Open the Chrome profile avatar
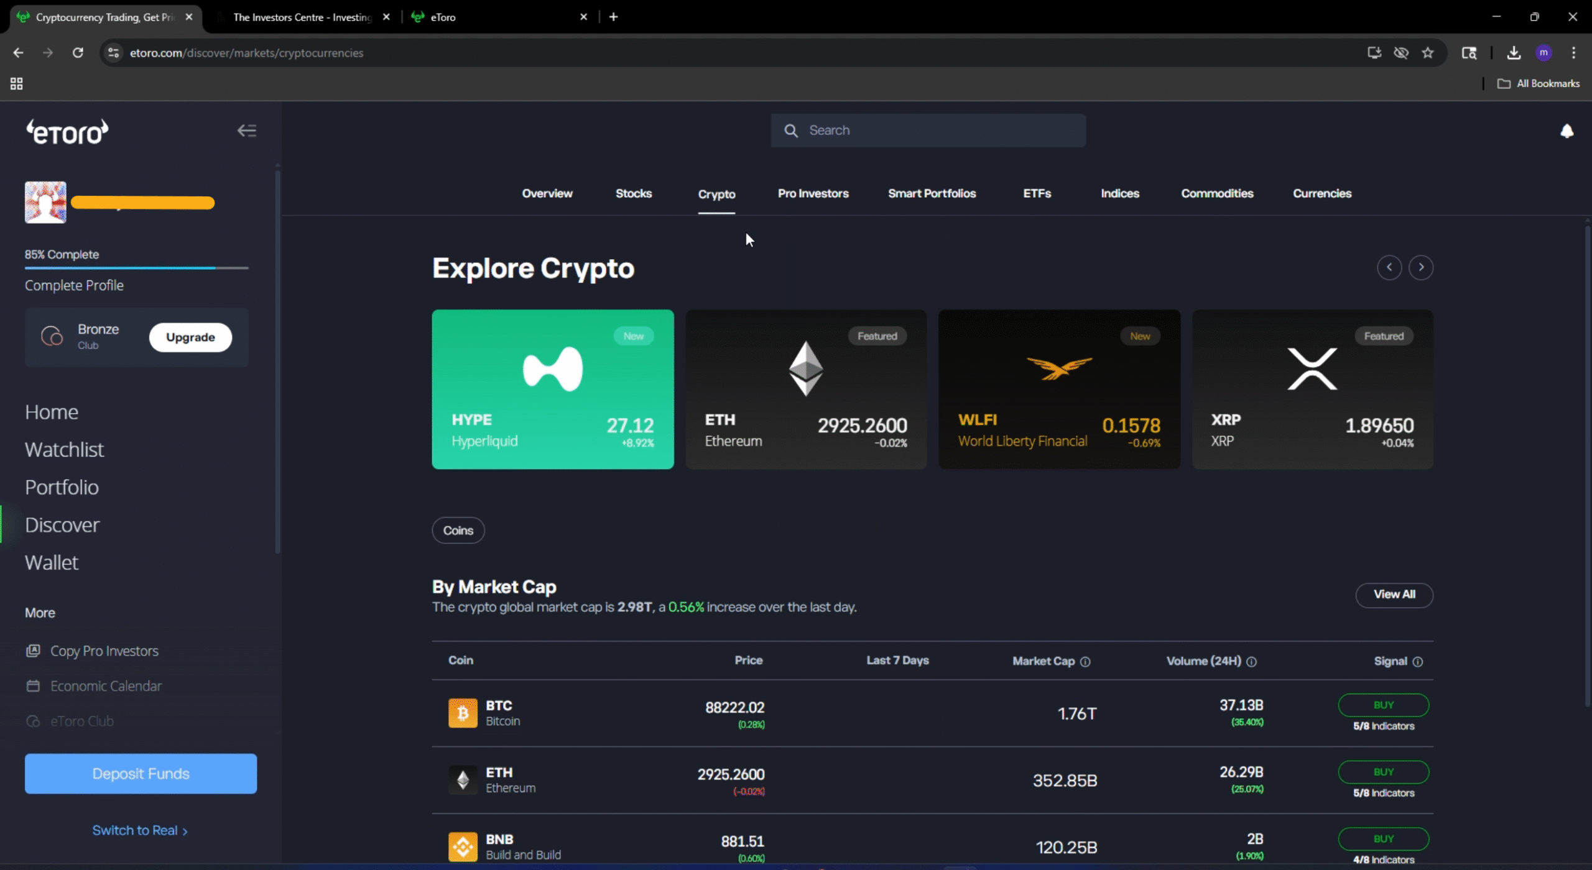 (1543, 53)
